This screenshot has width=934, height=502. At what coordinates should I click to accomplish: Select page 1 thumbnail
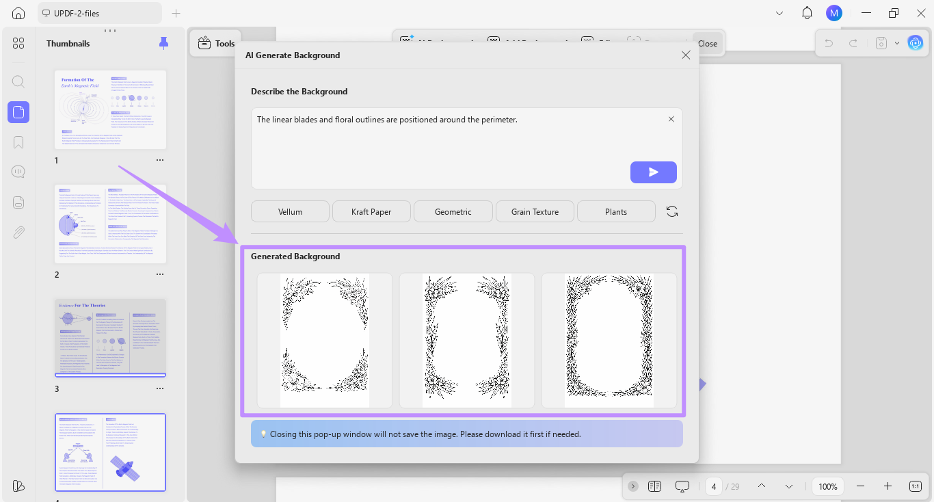click(110, 109)
